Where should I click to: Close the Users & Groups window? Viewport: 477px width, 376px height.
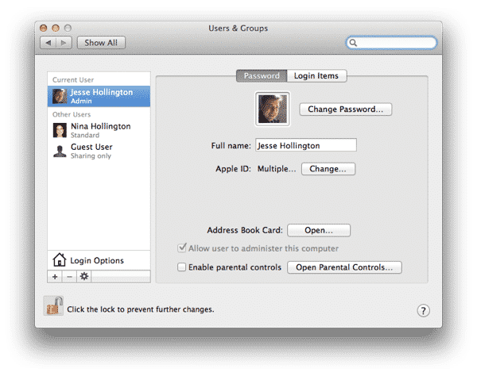44,29
